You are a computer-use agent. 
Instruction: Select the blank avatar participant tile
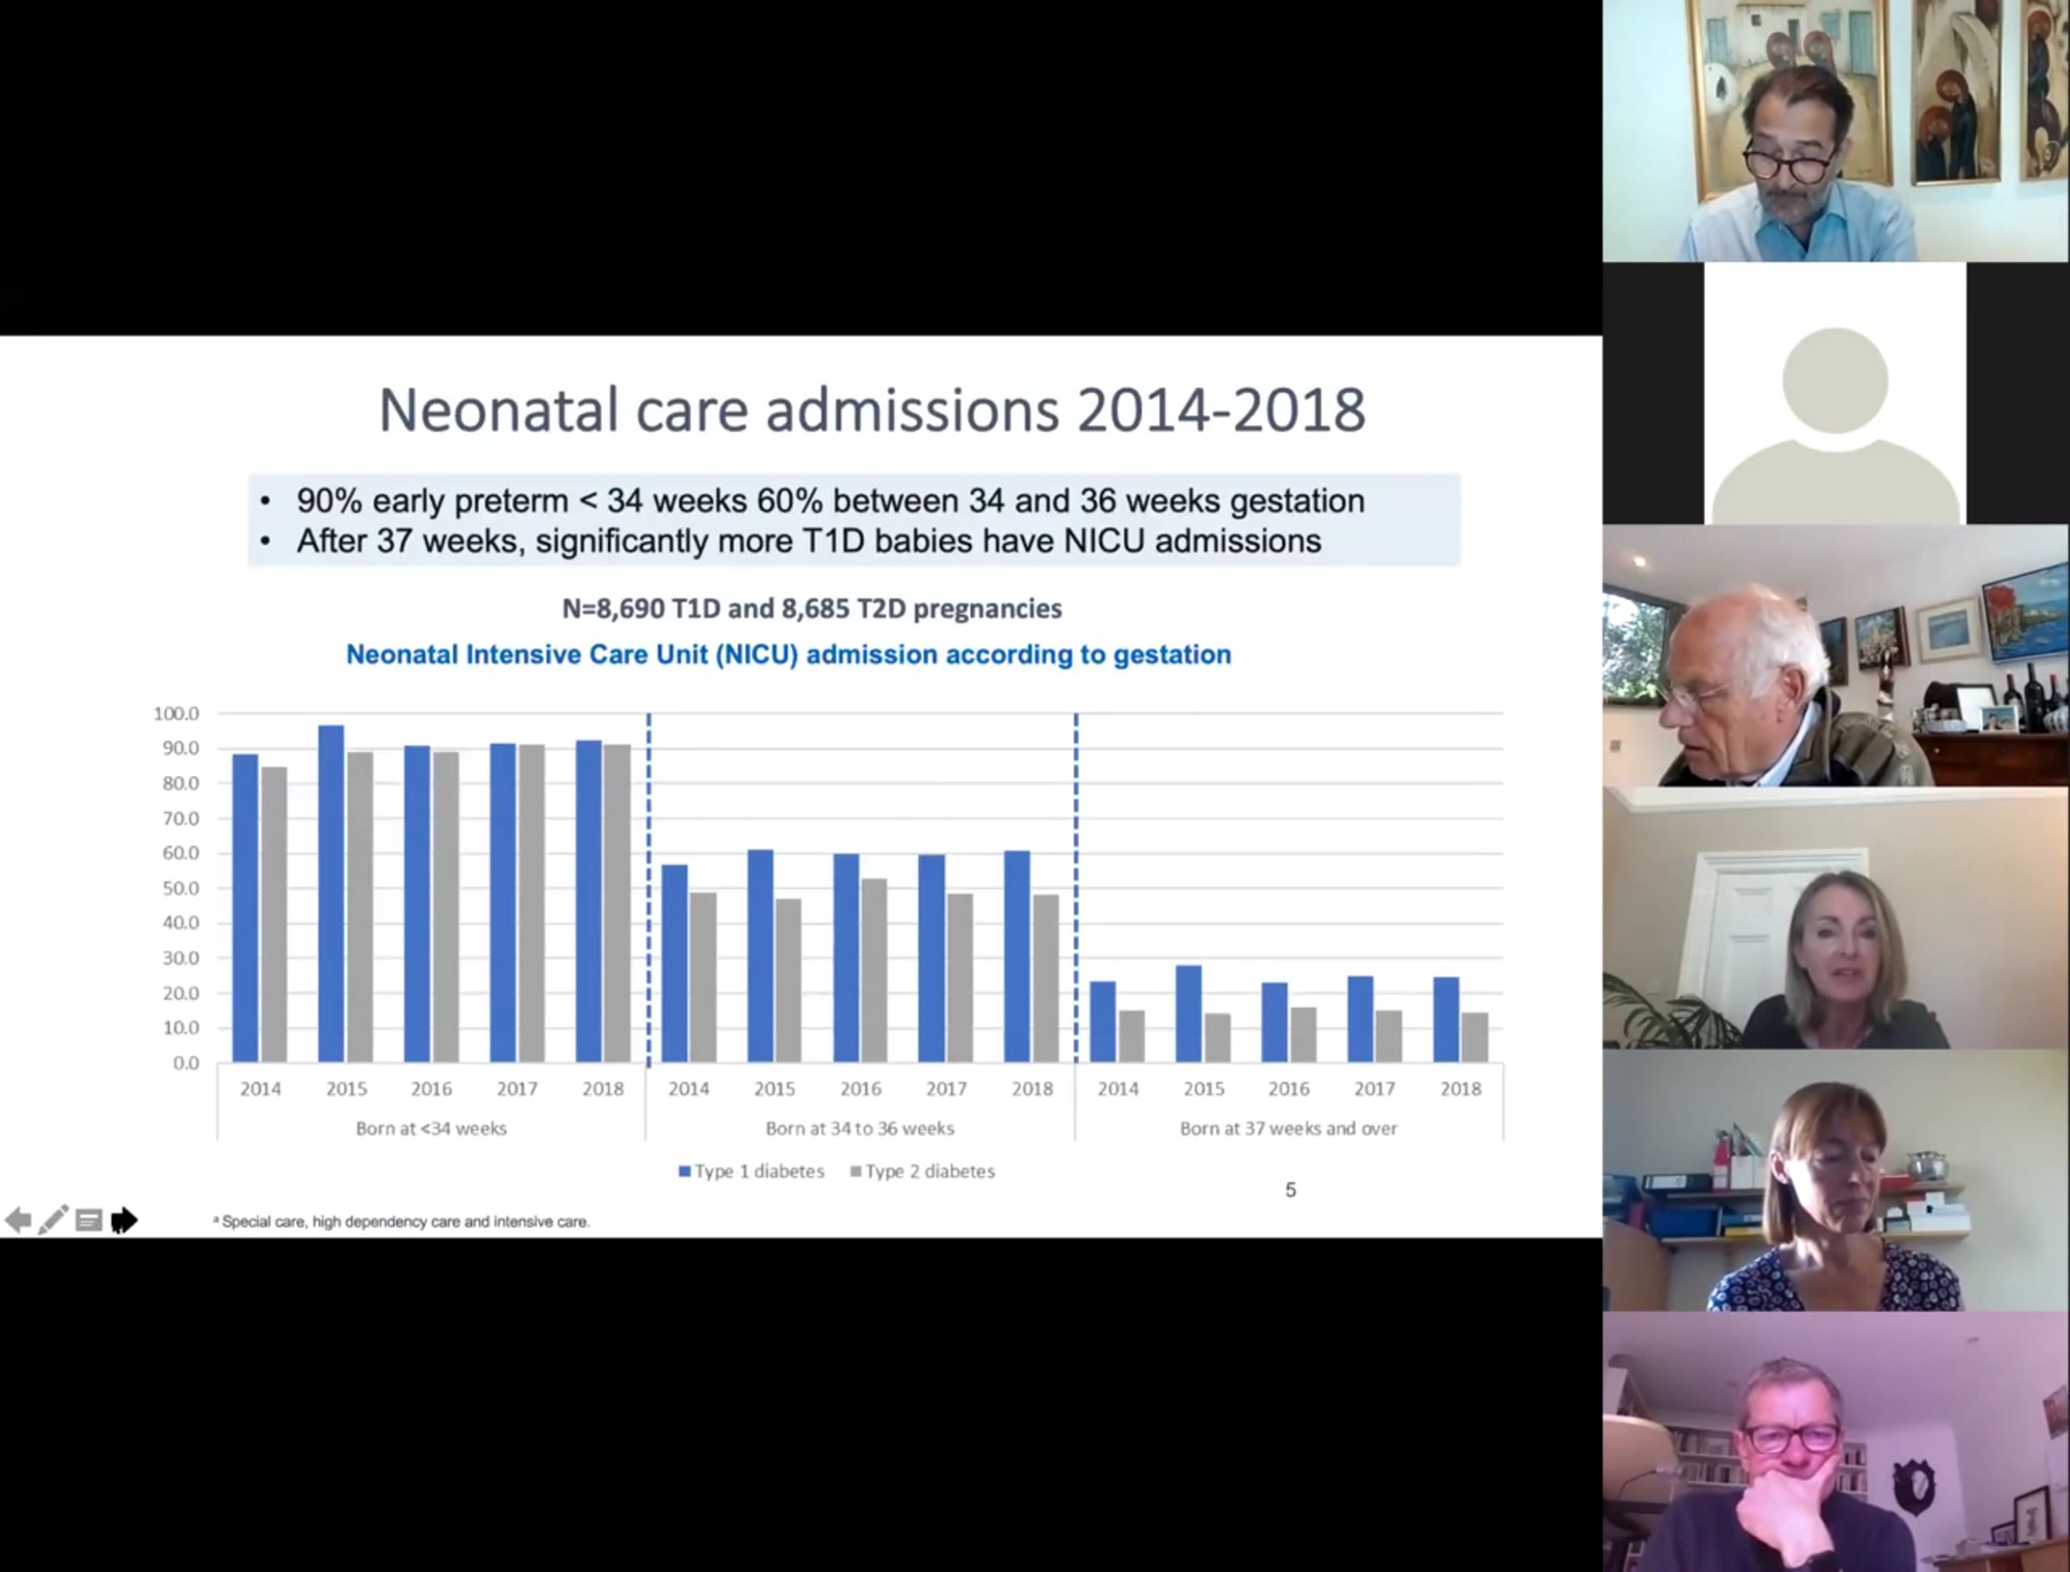coord(1835,393)
